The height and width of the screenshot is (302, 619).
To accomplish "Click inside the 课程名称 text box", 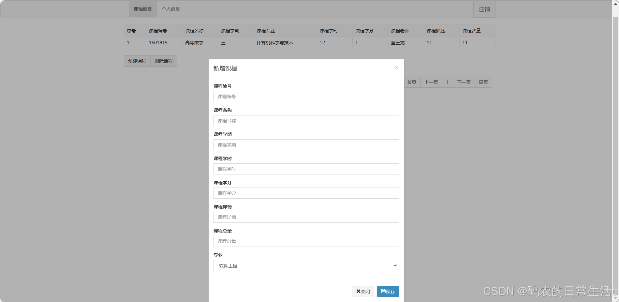I will pyautogui.click(x=306, y=121).
